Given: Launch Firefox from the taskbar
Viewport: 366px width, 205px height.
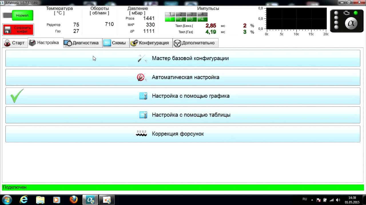Looking at the screenshot, I should pyautogui.click(x=73, y=200).
